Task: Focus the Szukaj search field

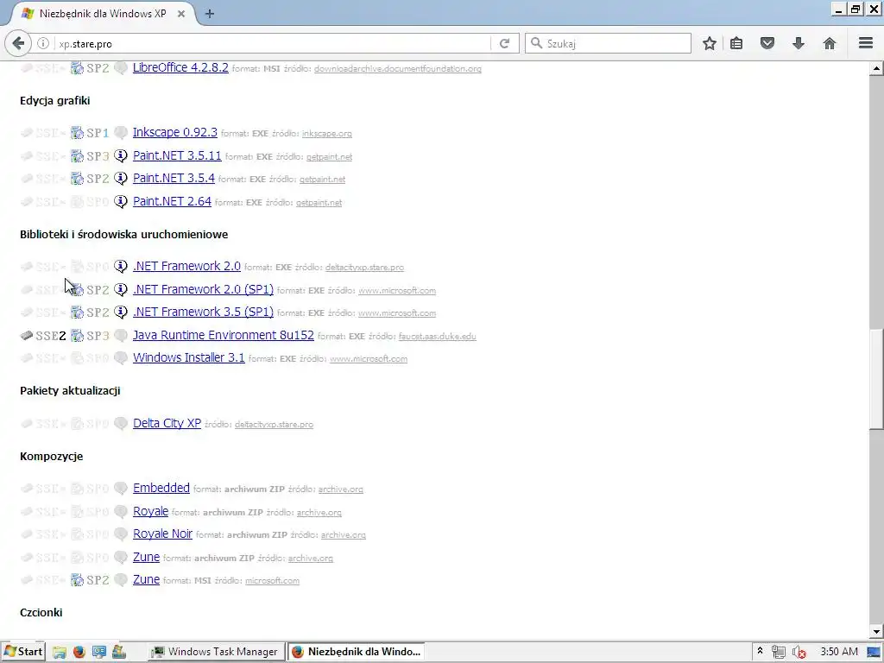Action: 609,43
